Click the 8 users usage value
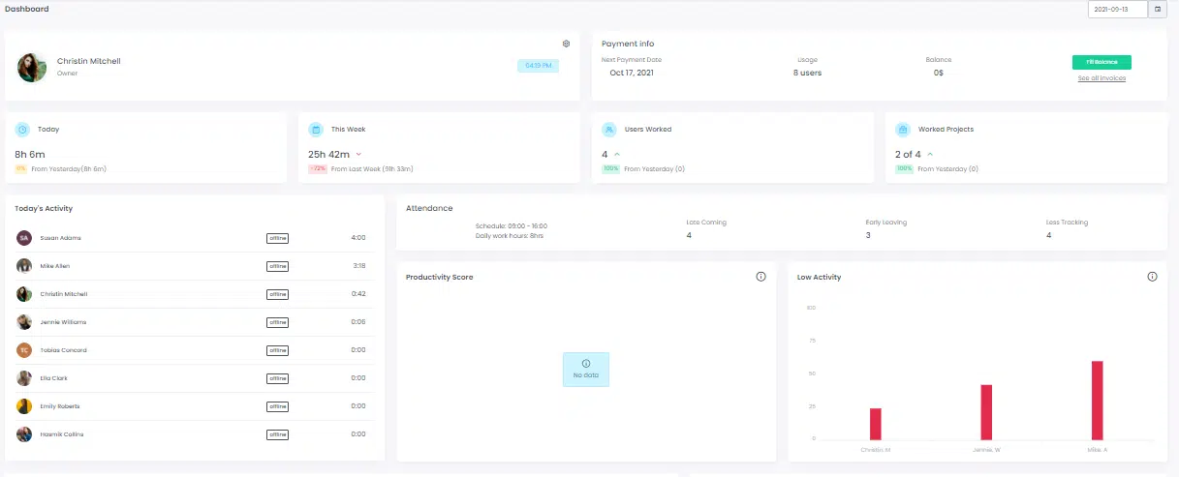This screenshot has height=477, width=1179. 807,73
